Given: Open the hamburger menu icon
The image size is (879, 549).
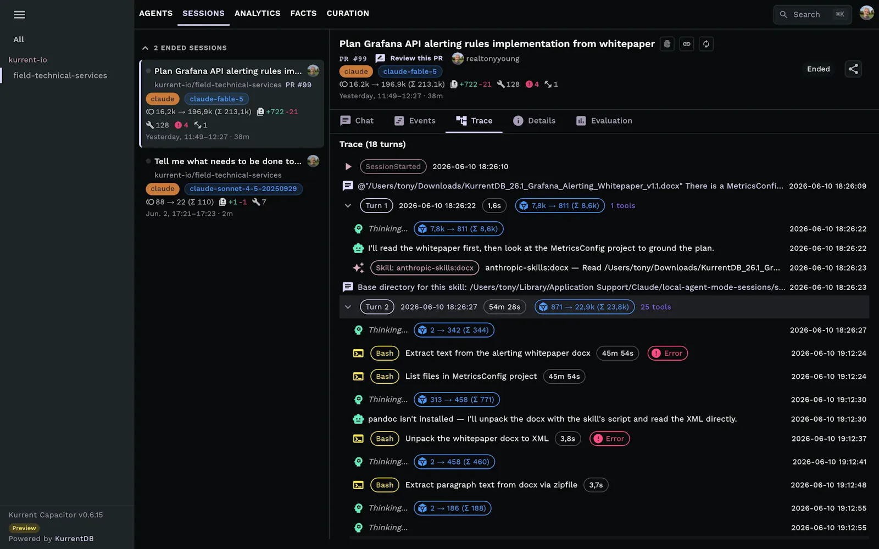Looking at the screenshot, I should 19,15.
